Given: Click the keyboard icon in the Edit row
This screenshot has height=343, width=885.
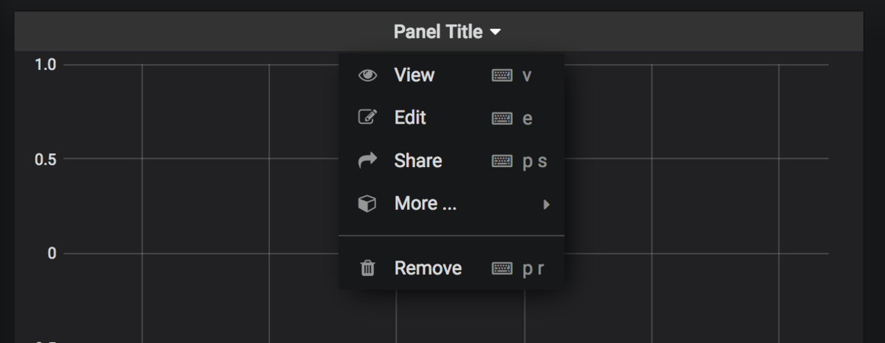Looking at the screenshot, I should pos(502,118).
